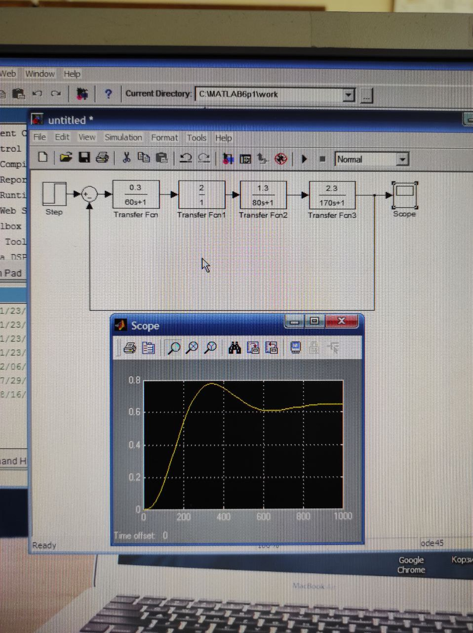Start the simulation with play button
Viewport: 473px width, 633px height.
coord(304,159)
